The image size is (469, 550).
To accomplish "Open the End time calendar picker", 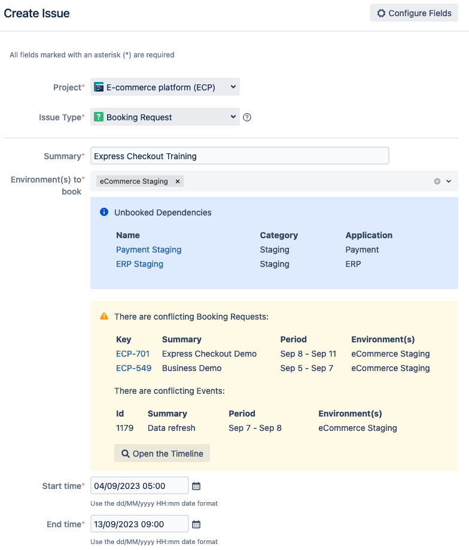I will [x=196, y=524].
